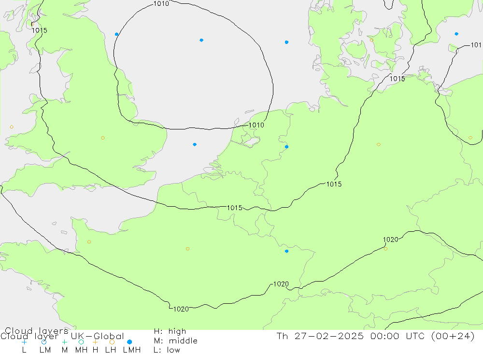This screenshot has width=483, height=354.
Task: Select LMH marker off northeast England coast
Action: 116,34
